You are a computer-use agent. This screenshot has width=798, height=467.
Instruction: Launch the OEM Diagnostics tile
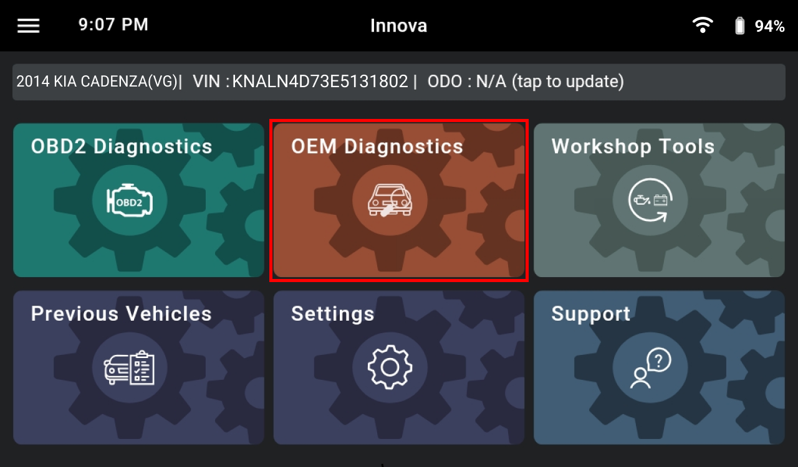[x=398, y=200]
